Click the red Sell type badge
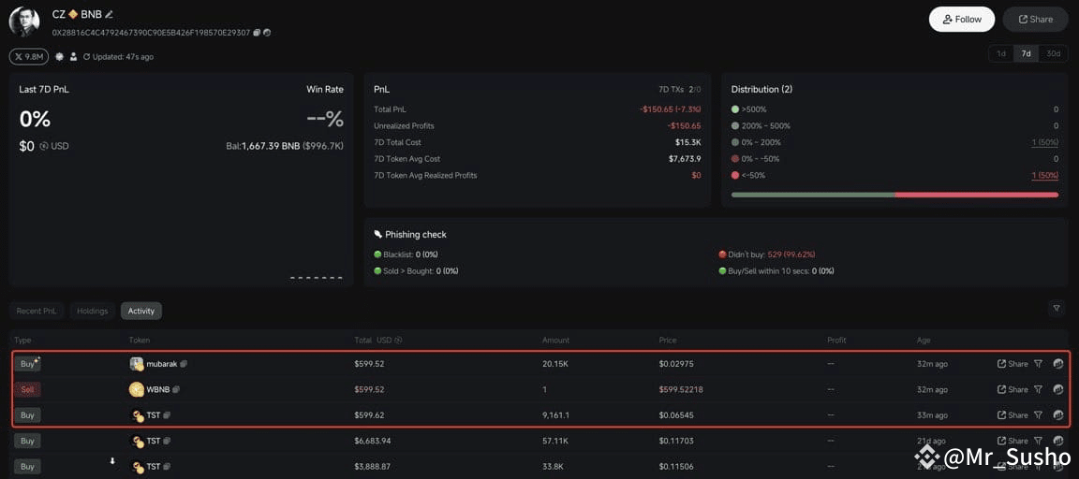 pos(27,390)
